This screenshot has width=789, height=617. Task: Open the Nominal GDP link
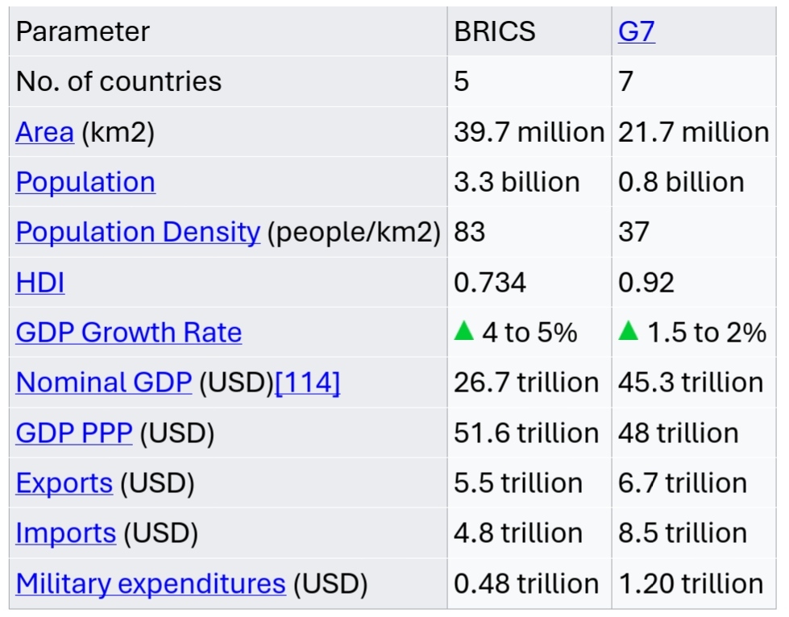(x=103, y=383)
